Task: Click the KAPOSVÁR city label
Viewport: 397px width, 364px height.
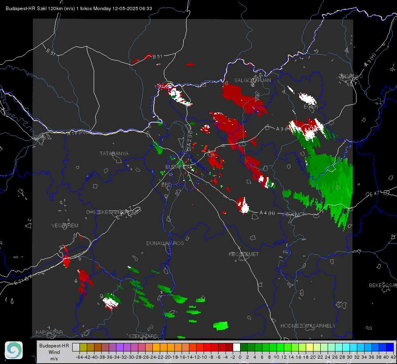Action: [x=49, y=332]
